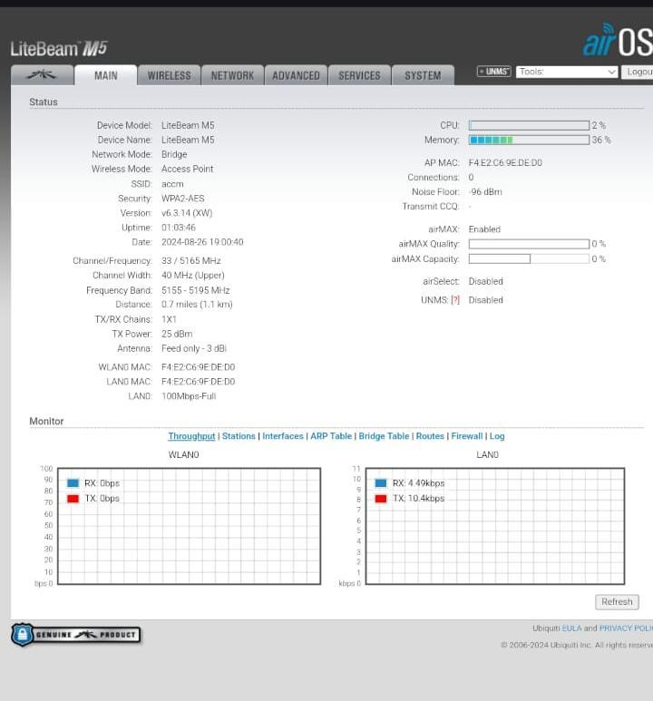
Task: Switch to the NETWORK tab
Action: (x=232, y=75)
